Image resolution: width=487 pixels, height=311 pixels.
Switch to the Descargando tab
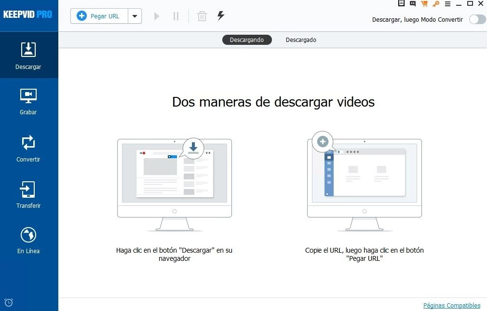247,40
